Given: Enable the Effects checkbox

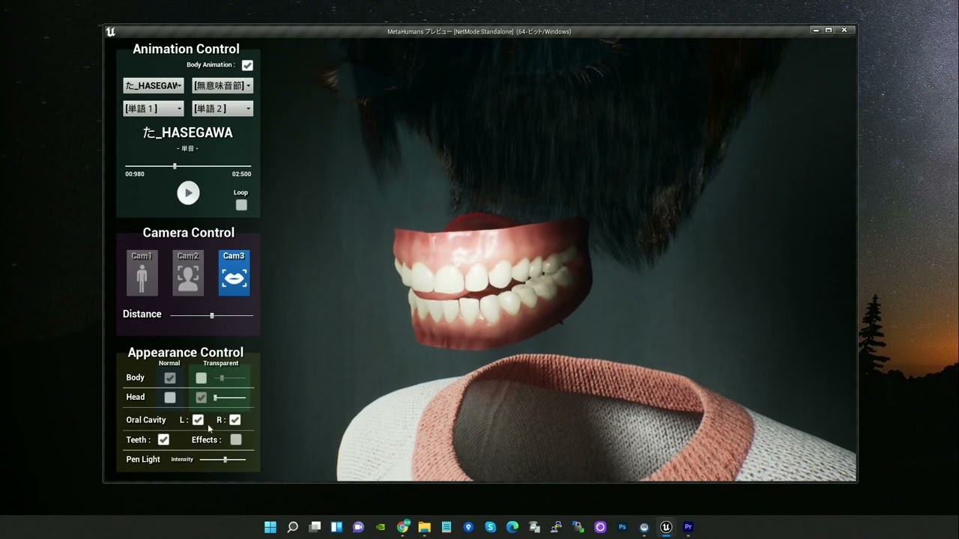Looking at the screenshot, I should (236, 439).
